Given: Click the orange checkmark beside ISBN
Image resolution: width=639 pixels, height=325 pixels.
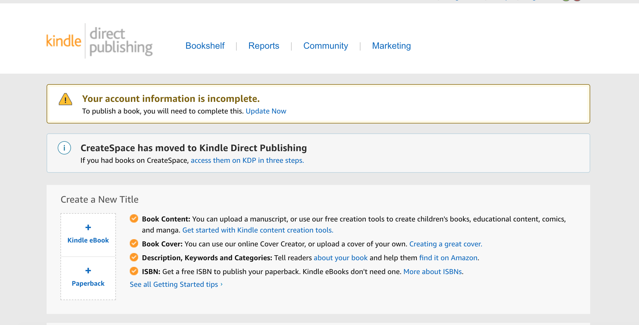Looking at the screenshot, I should coord(134,271).
